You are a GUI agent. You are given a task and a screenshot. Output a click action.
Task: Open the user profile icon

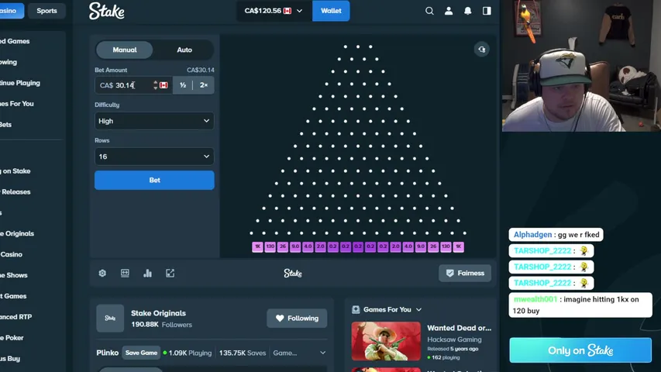click(449, 11)
